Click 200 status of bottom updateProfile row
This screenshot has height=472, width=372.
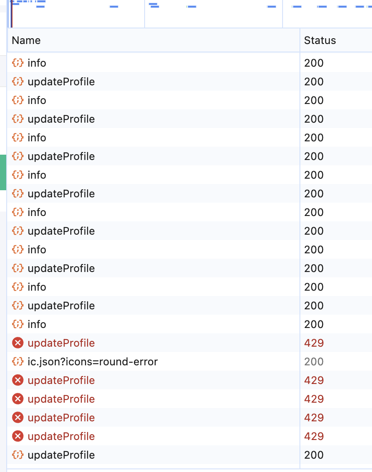pyautogui.click(x=314, y=455)
